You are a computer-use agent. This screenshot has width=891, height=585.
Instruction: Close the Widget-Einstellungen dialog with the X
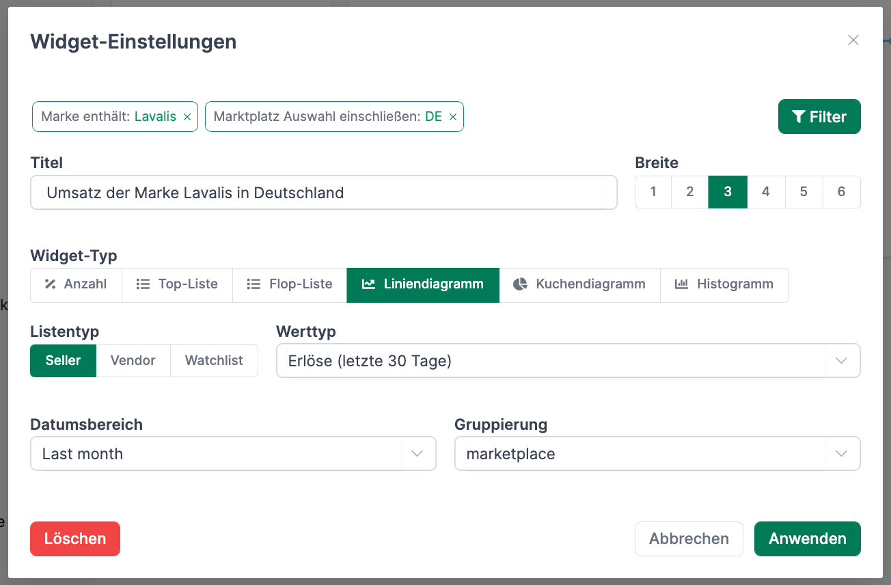tap(853, 40)
